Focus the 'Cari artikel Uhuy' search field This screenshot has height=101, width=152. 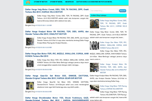(x=104, y=11)
